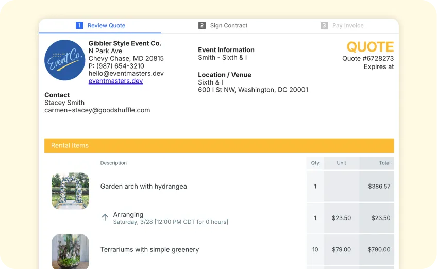Click the Unit column header
The image size is (437, 269).
click(341, 163)
